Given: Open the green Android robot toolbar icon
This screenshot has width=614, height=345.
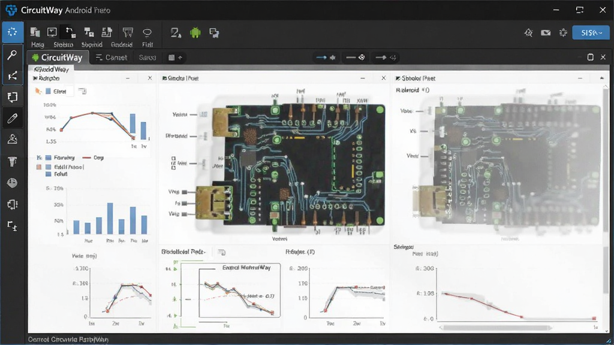Looking at the screenshot, I should 195,33.
